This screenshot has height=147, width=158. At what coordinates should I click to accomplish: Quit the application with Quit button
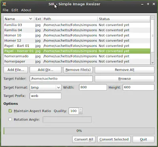click(143, 140)
